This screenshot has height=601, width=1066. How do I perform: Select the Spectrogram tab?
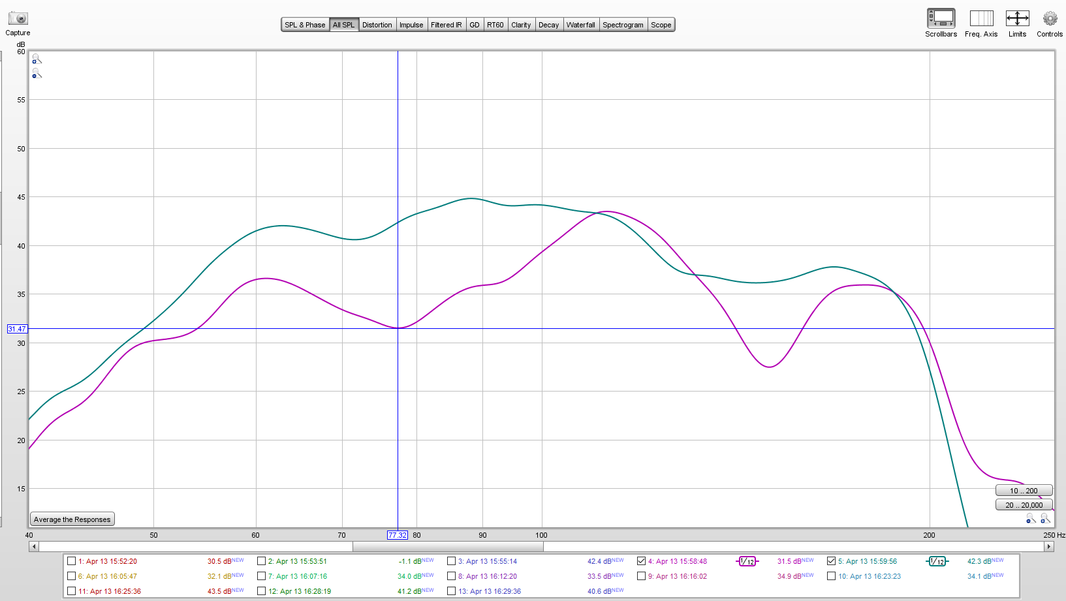pos(623,25)
